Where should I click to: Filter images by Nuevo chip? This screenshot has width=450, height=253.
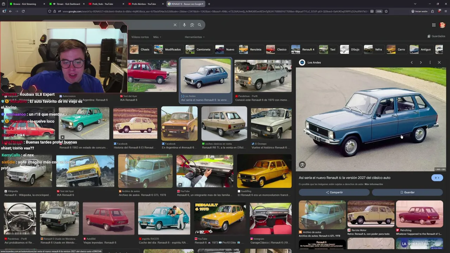point(225,50)
